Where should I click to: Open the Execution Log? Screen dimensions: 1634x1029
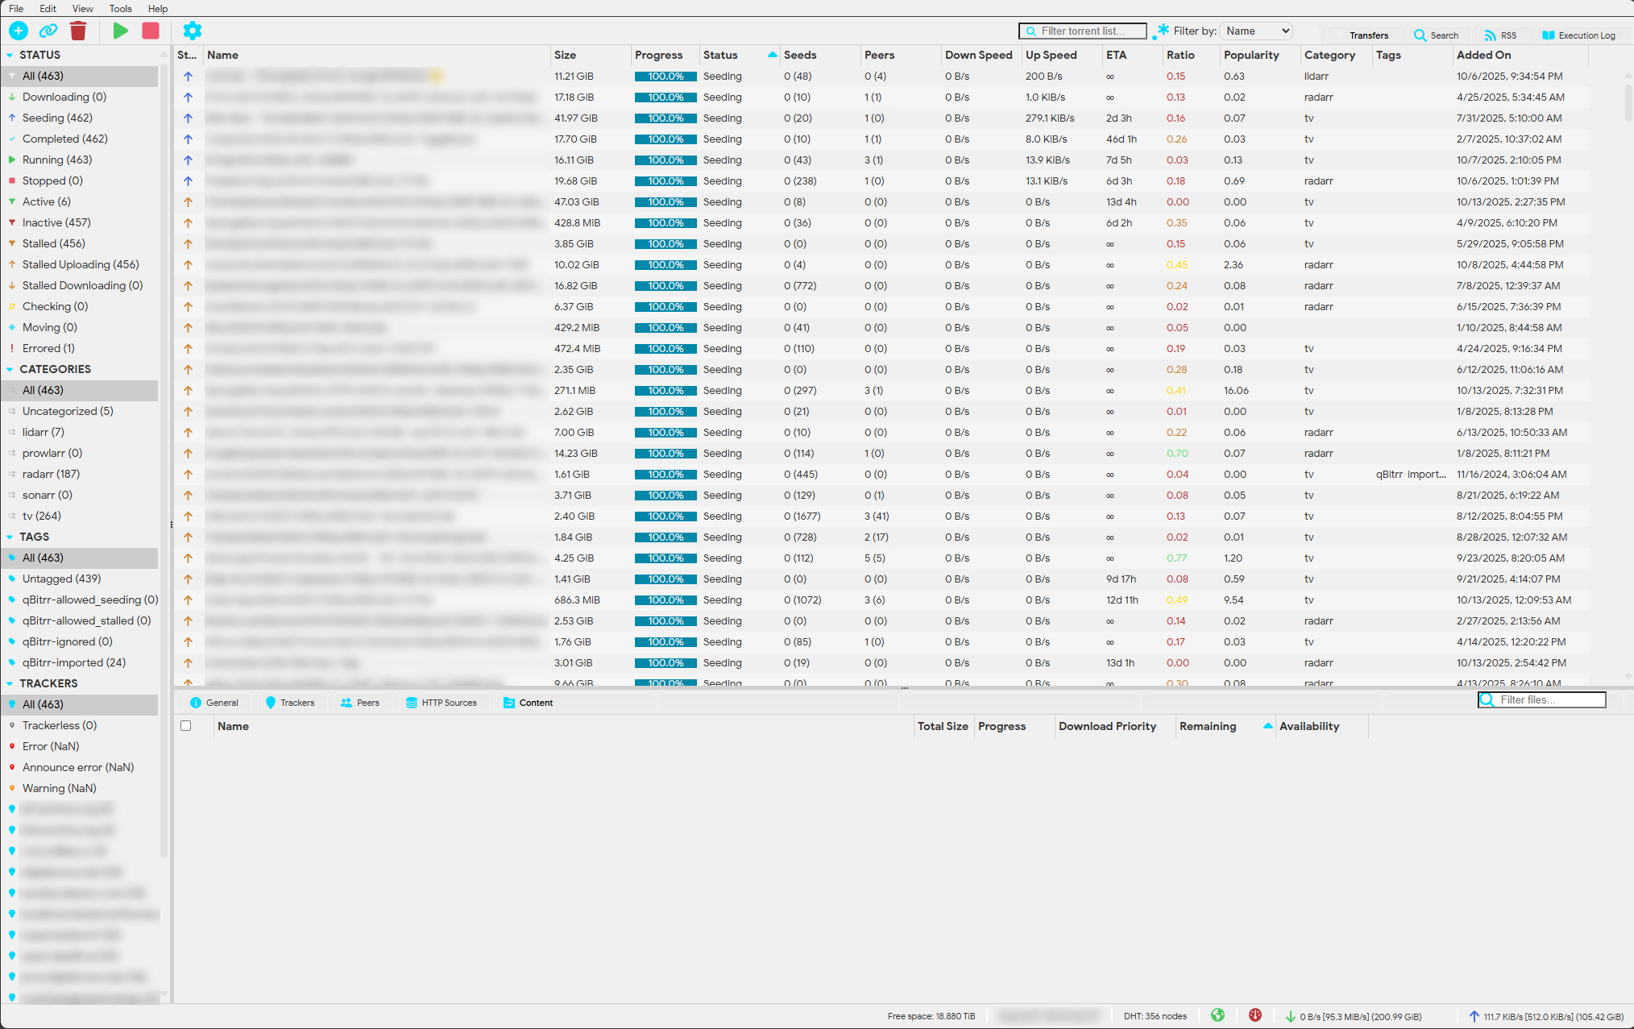click(1577, 35)
